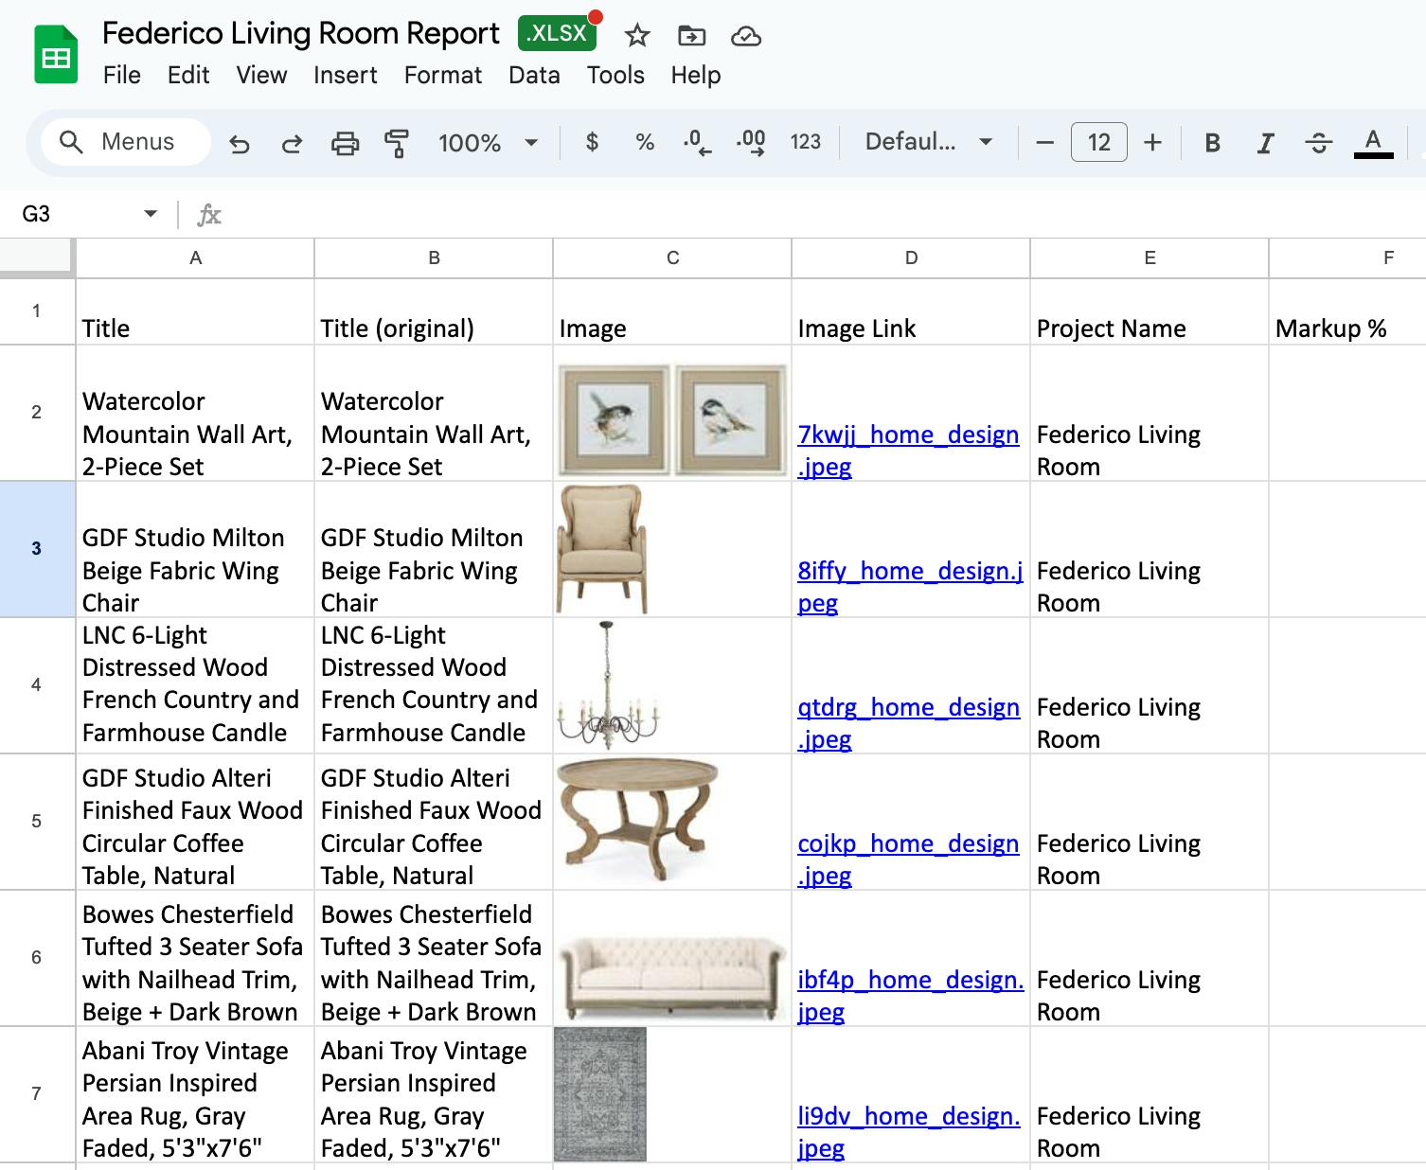Decrease decimal places
The height and width of the screenshot is (1170, 1426).
pos(697,142)
